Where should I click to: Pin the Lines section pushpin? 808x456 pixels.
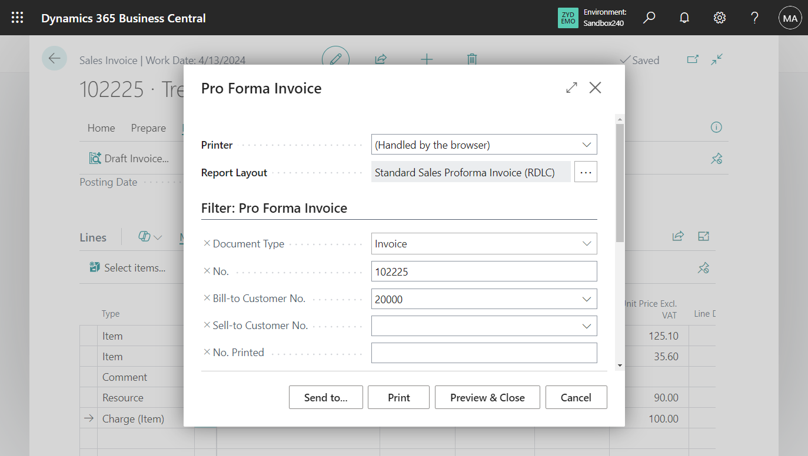pyautogui.click(x=703, y=267)
